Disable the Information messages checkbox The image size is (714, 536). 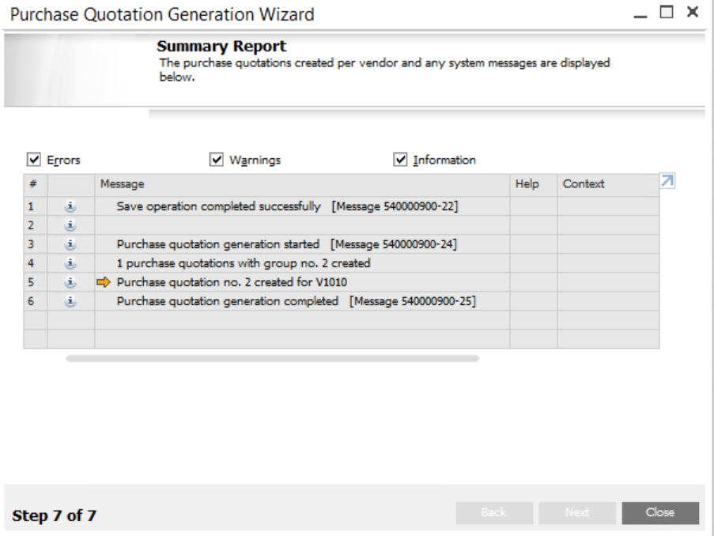pyautogui.click(x=400, y=160)
